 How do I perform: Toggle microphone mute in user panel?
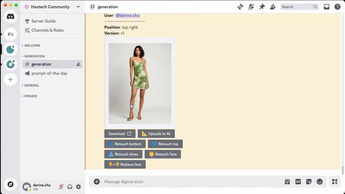coord(61,187)
